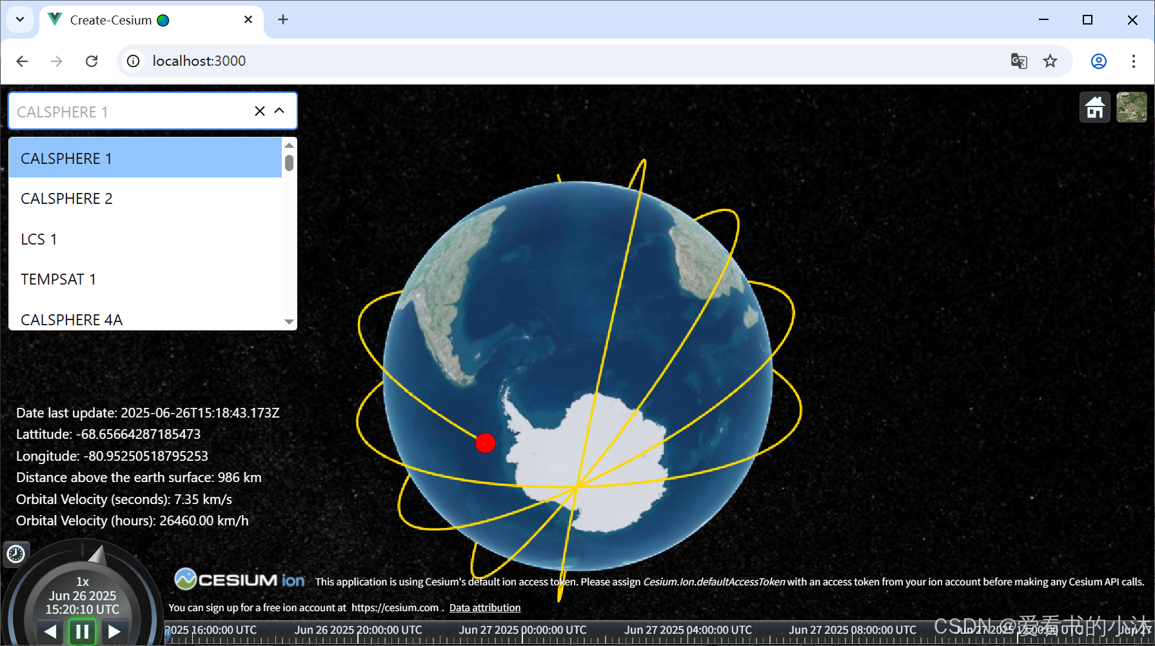Click the Cesium Home view button
The height and width of the screenshot is (646, 1155).
(1094, 107)
